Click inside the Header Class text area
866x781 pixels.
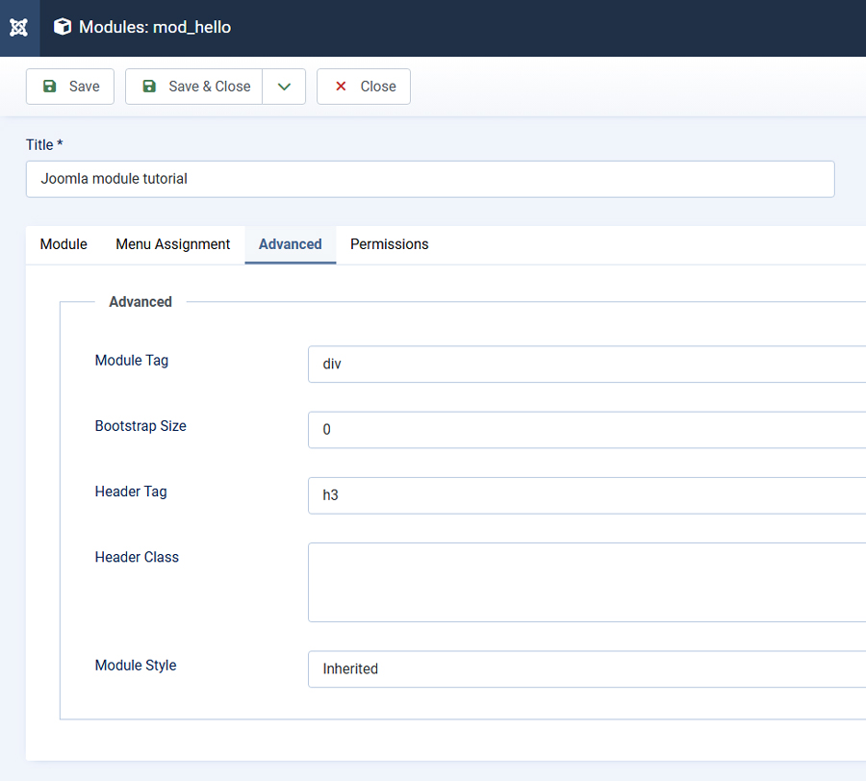(587, 582)
